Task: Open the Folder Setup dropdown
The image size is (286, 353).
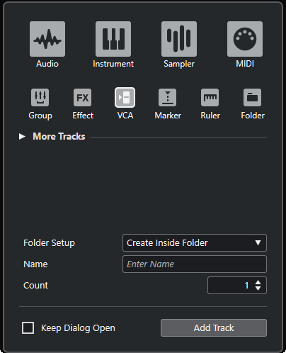Action: [195, 243]
